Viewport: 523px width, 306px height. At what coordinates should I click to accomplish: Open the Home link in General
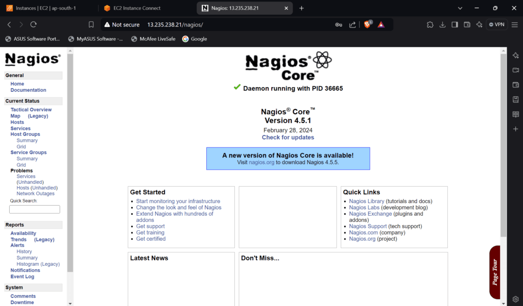point(17,84)
